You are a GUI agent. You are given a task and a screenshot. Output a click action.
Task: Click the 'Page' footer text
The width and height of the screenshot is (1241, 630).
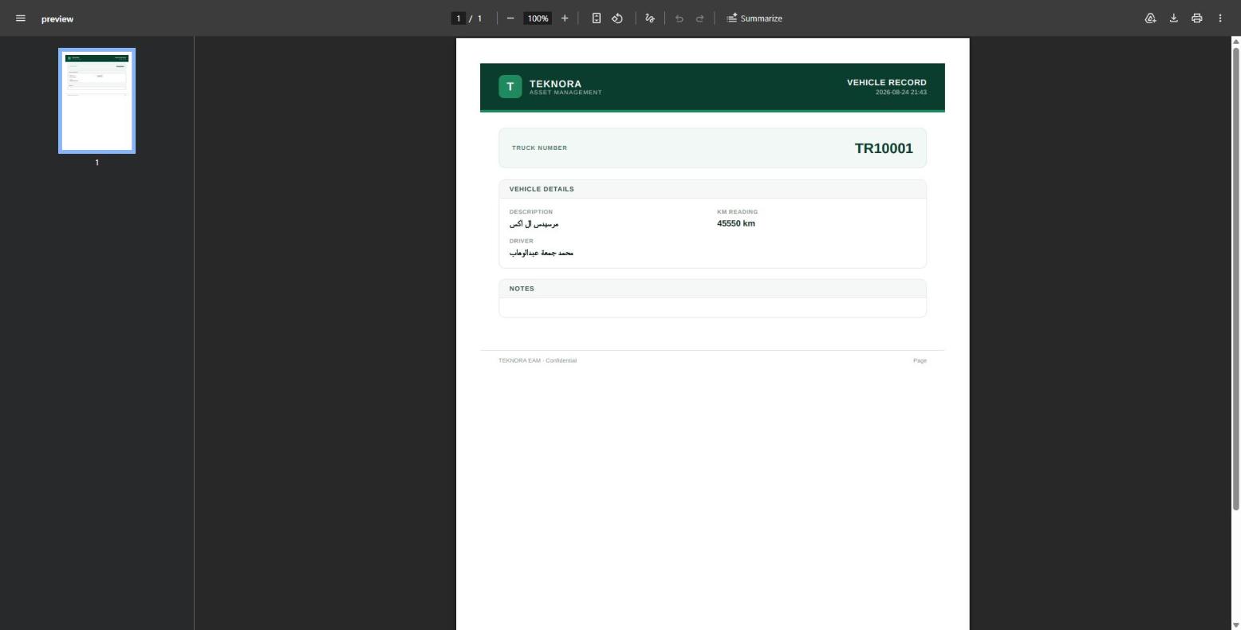(920, 360)
